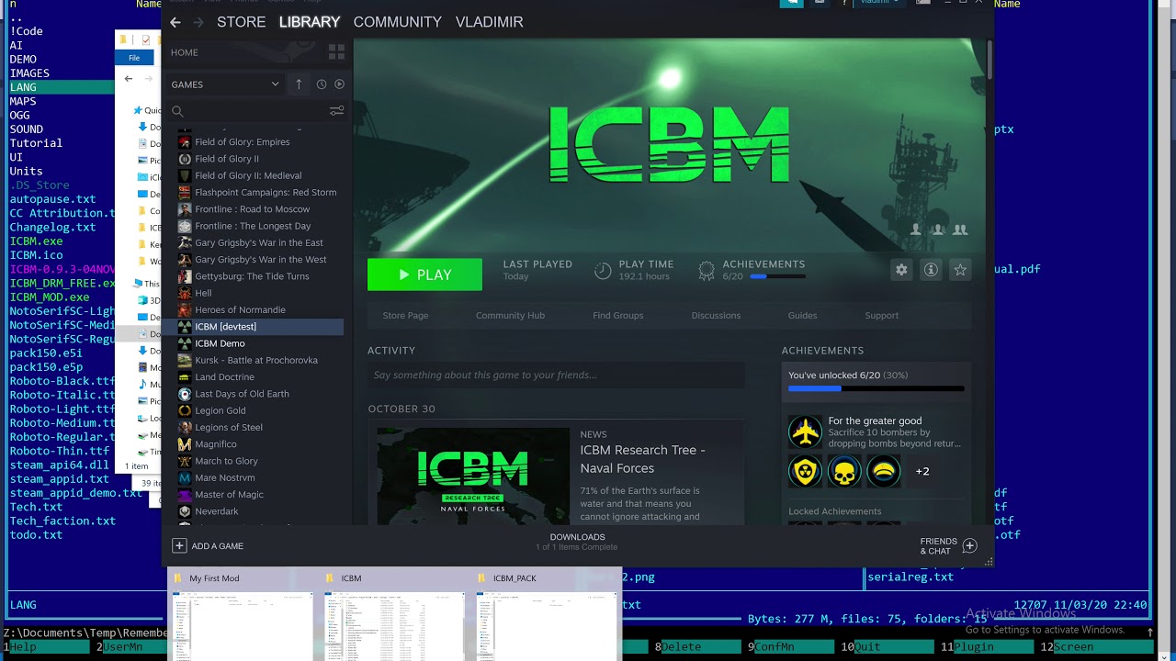Image resolution: width=1176 pixels, height=661 pixels.
Task: Click the magnifier icon in library search
Action: pos(177,111)
